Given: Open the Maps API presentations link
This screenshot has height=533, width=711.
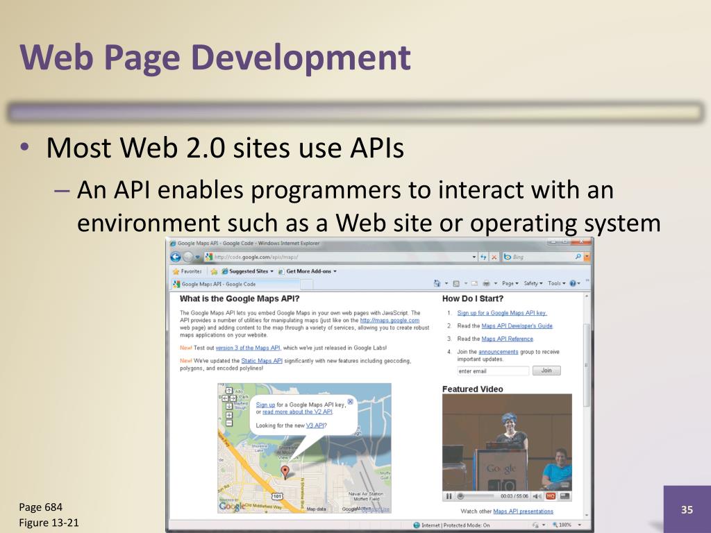Looking at the screenshot, I should tap(524, 511).
